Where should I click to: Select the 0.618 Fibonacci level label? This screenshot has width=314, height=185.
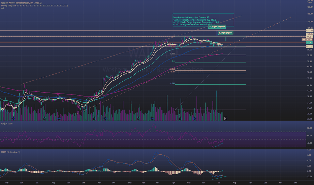(x=172, y=69)
